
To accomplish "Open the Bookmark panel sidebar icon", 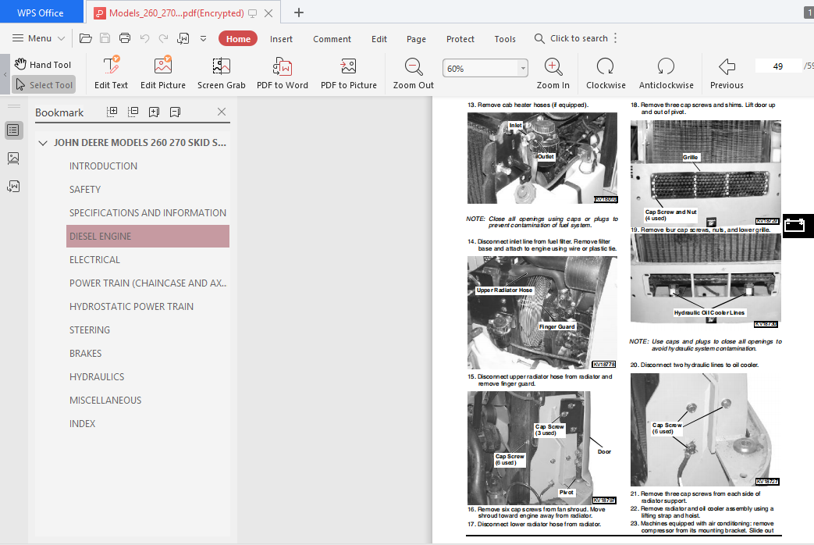I will (13, 130).
